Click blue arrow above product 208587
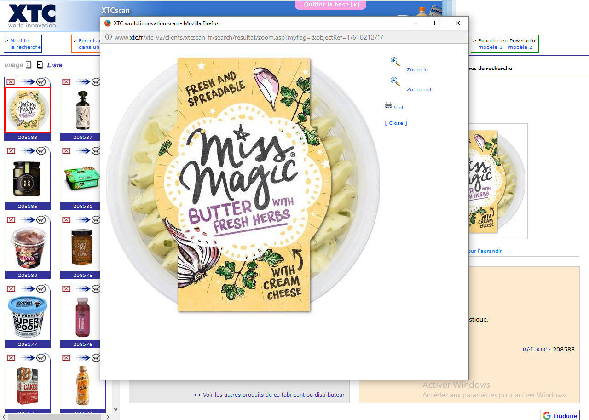This screenshot has width=589, height=420. [83, 81]
